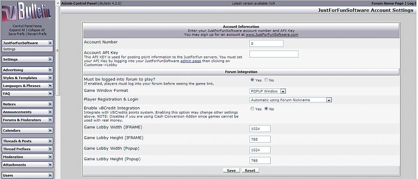
Task: Open the FAQ menu heading
Action: click(x=7, y=94)
